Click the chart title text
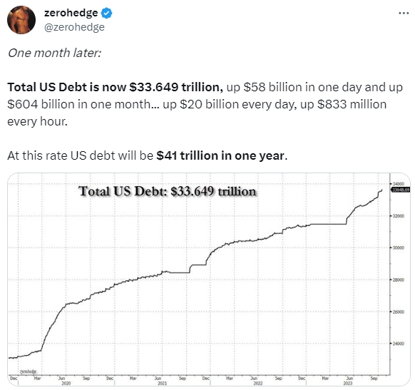The width and height of the screenshot is (415, 390). tap(168, 191)
